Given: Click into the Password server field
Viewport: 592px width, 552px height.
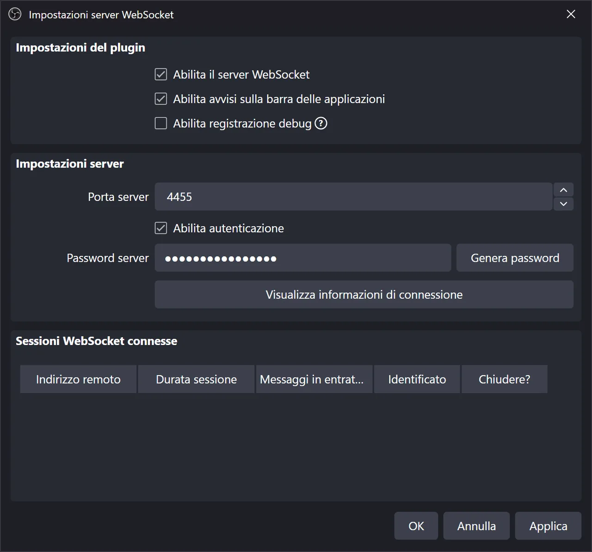Looking at the screenshot, I should point(303,258).
